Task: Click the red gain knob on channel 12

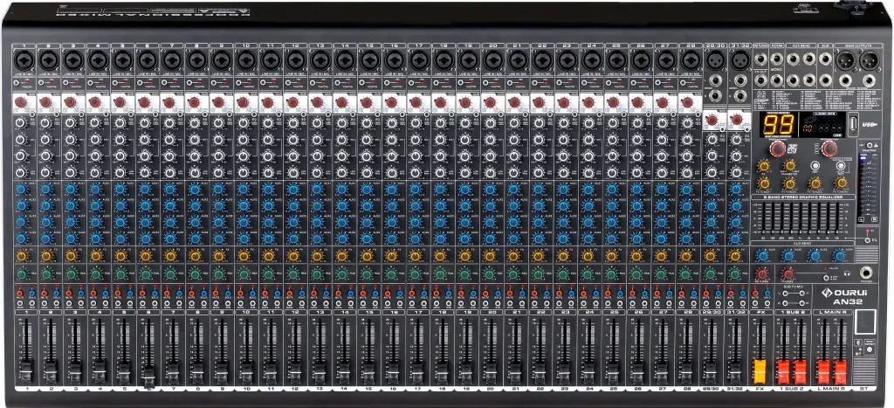Action: [x=292, y=101]
